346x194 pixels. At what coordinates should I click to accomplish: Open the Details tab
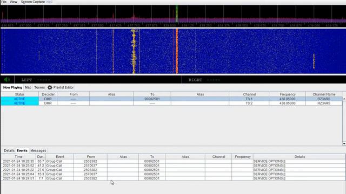pyautogui.click(x=9, y=150)
